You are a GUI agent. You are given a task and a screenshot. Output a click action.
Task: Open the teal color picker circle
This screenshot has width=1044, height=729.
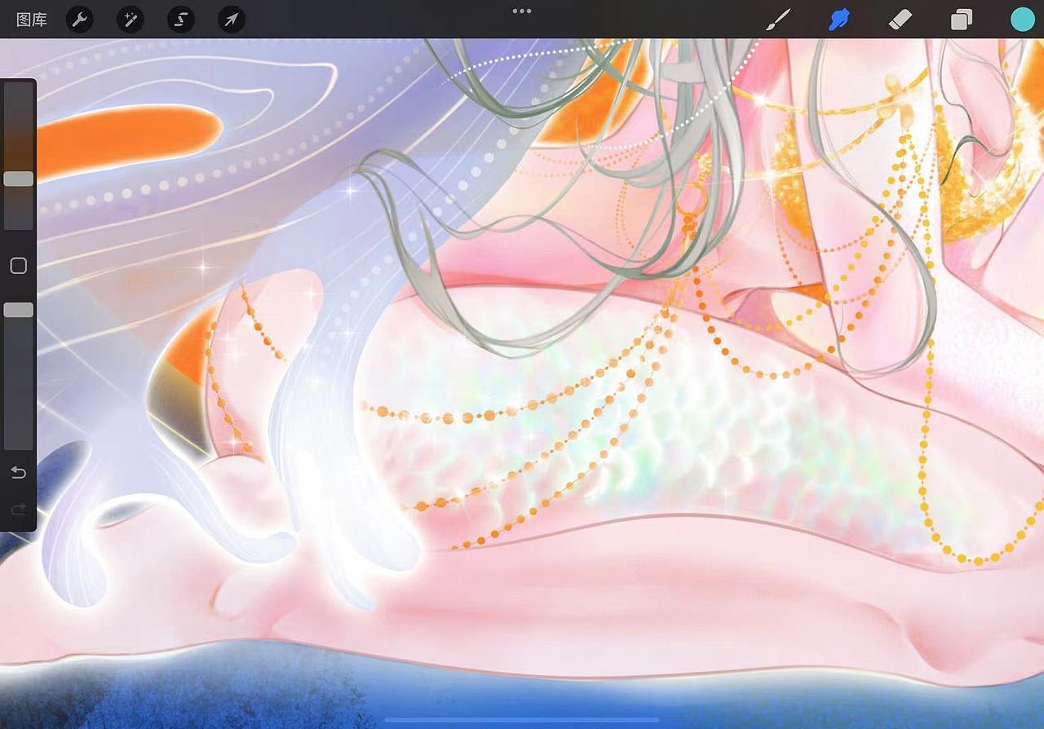(x=1022, y=20)
